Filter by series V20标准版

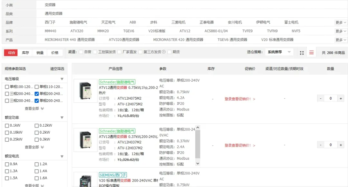coord(157,31)
